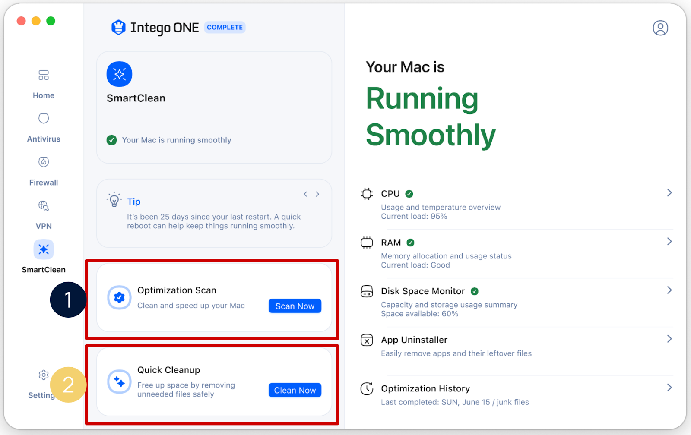
Task: Click the green check beside RAM
Action: point(411,243)
